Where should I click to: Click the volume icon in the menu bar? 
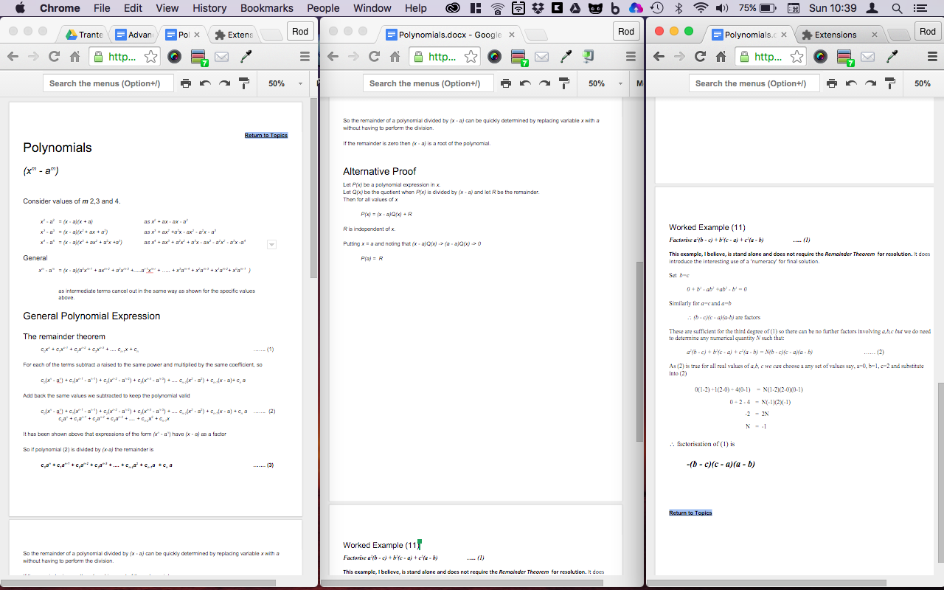tap(722, 8)
